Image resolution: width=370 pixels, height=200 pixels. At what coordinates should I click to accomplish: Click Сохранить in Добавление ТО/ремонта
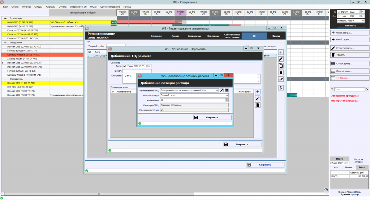pos(242,145)
